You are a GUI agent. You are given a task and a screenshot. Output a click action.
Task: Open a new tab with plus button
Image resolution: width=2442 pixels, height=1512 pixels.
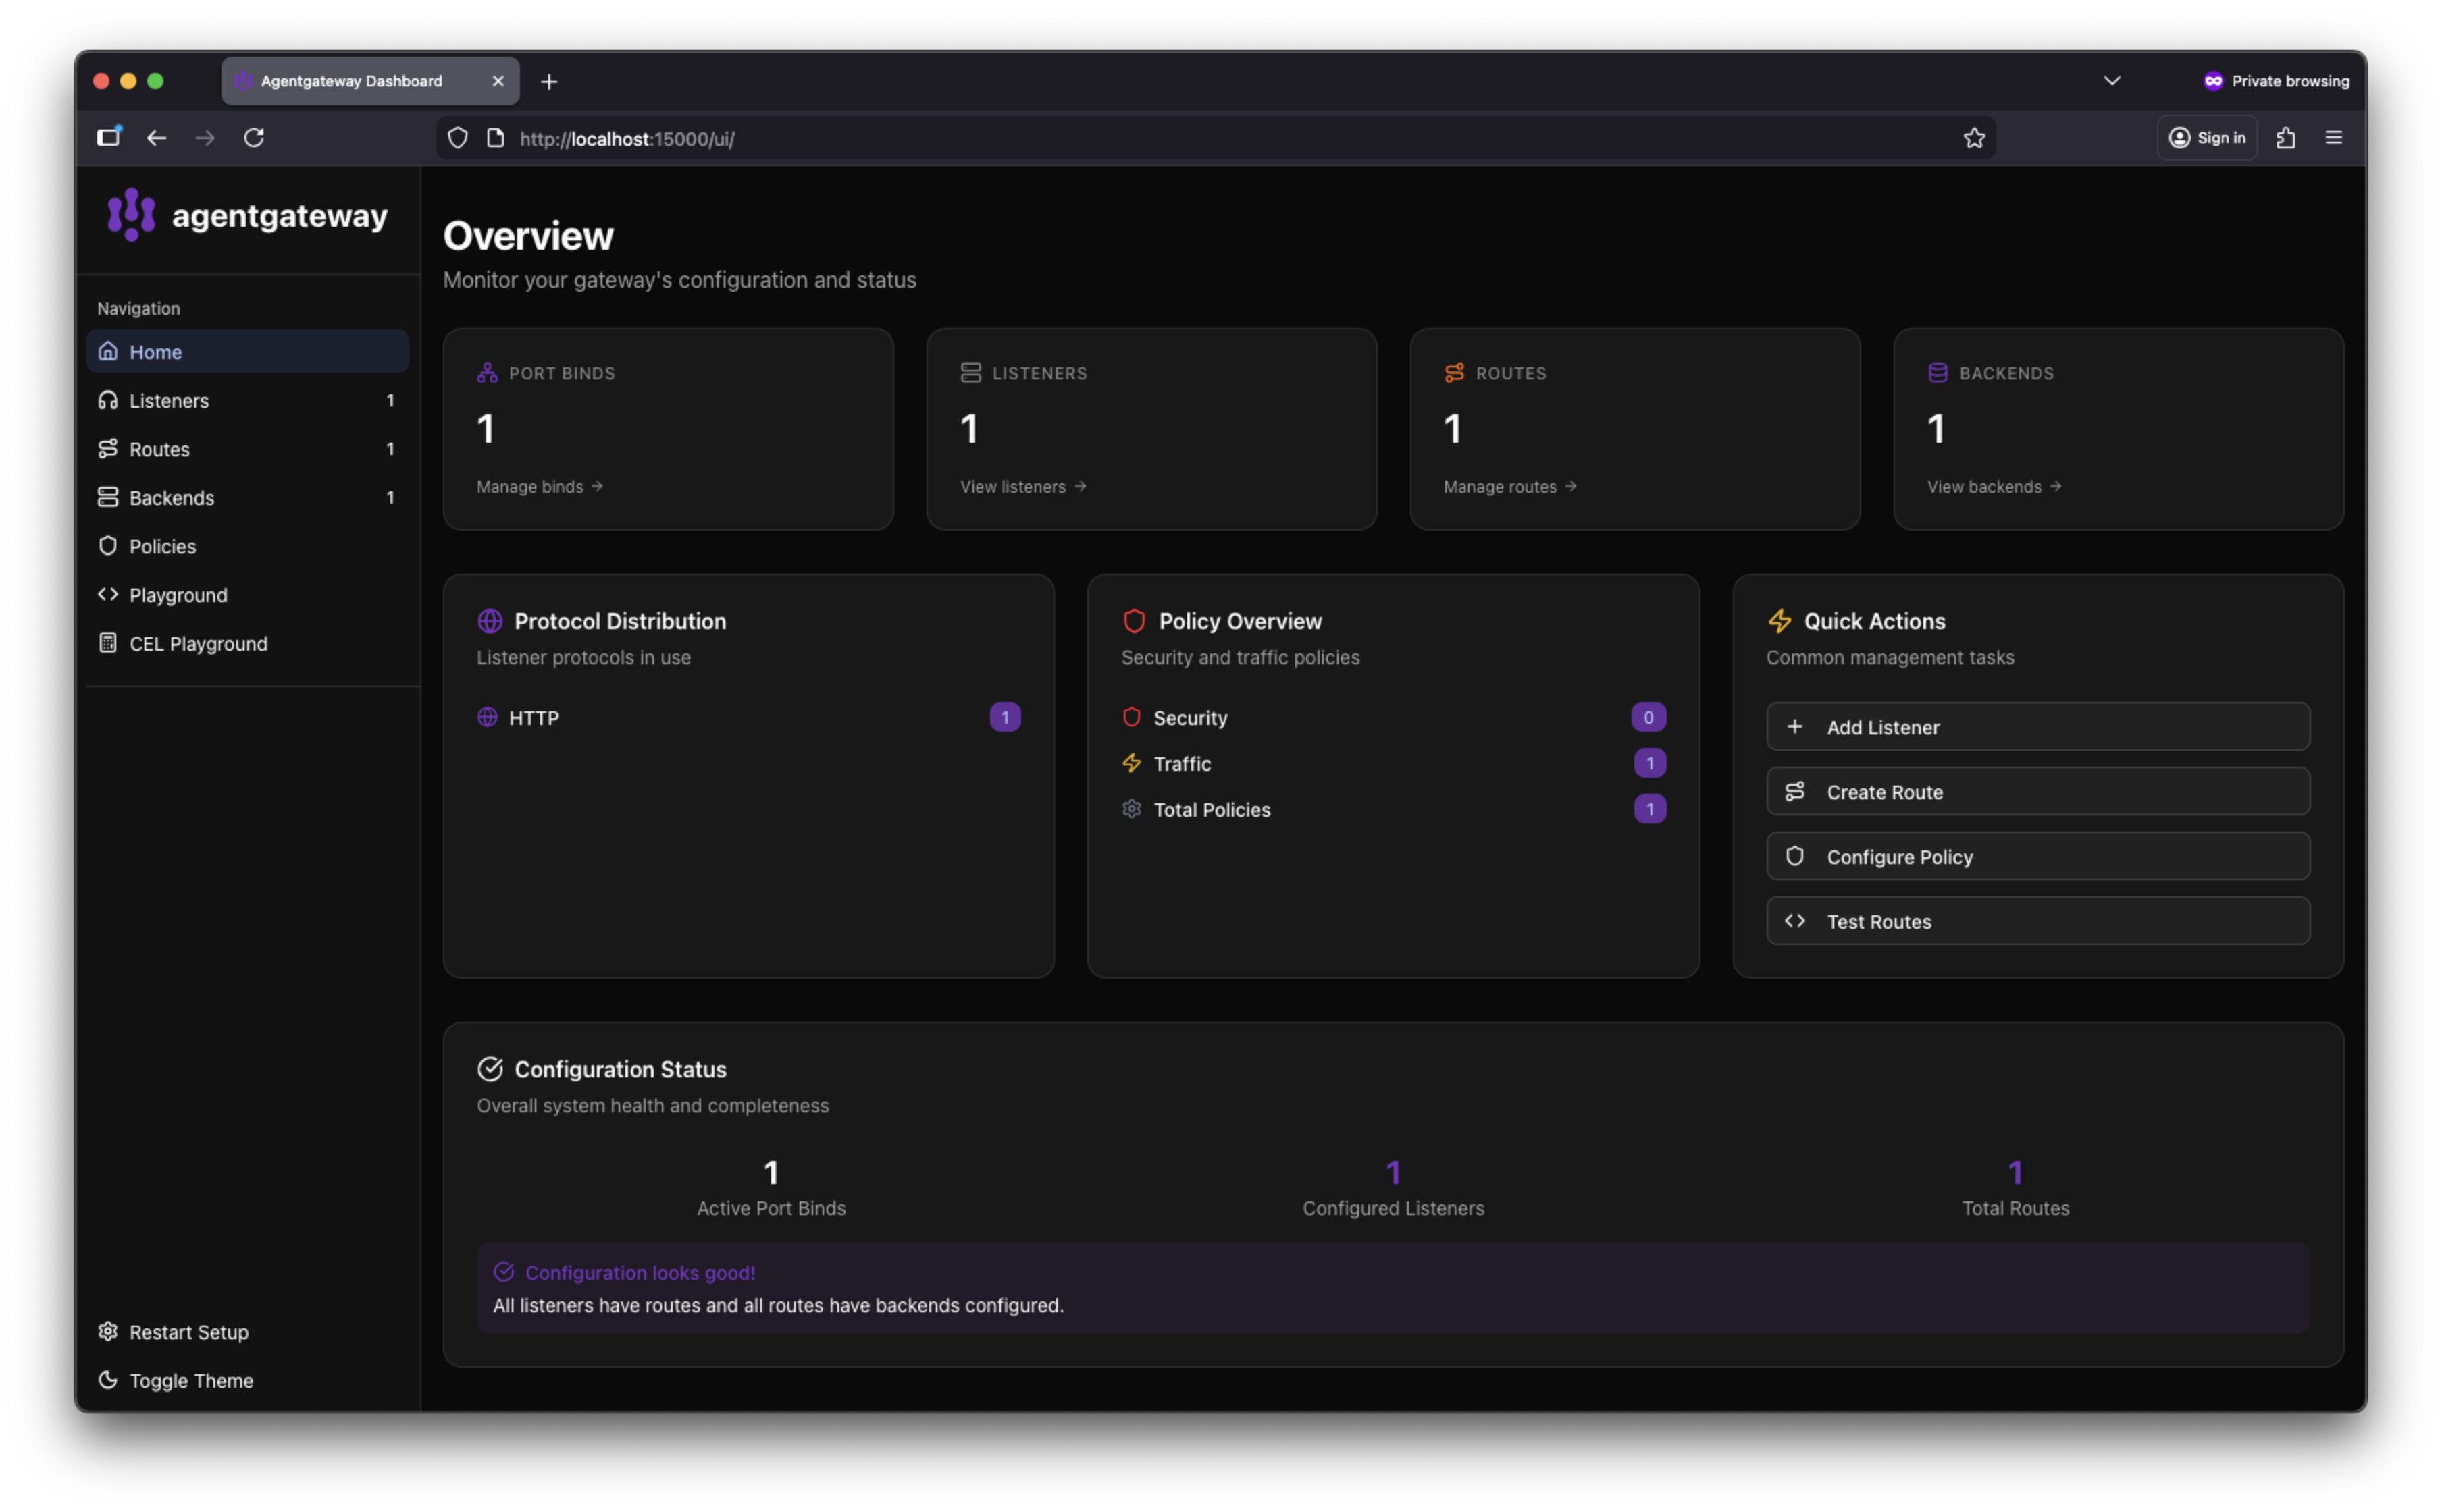coord(549,82)
